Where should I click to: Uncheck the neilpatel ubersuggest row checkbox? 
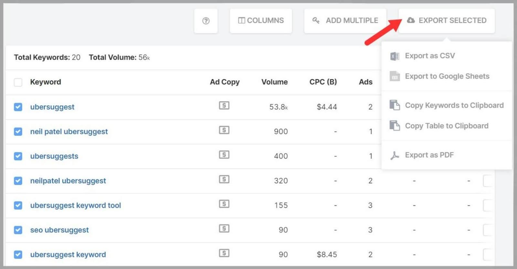[18, 181]
